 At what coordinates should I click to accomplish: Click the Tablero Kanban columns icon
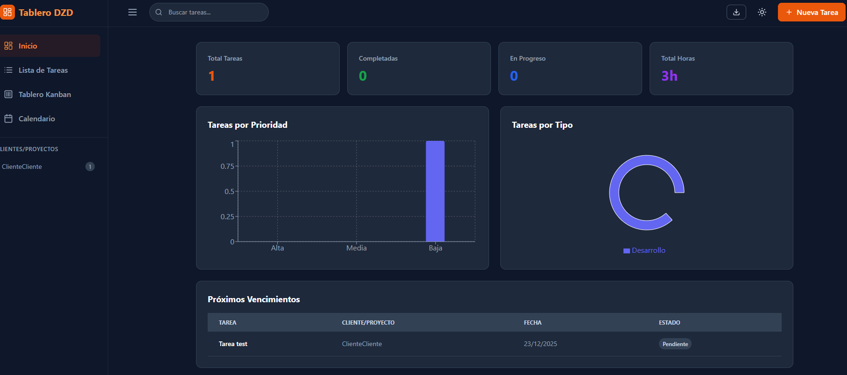(8, 94)
